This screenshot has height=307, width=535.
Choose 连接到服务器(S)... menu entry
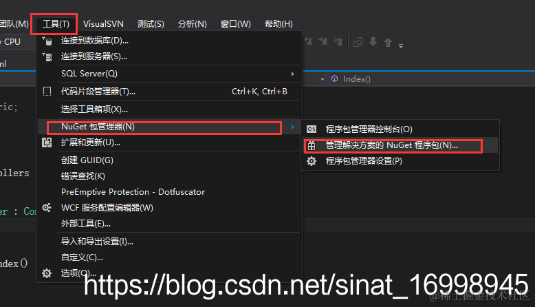click(169, 56)
